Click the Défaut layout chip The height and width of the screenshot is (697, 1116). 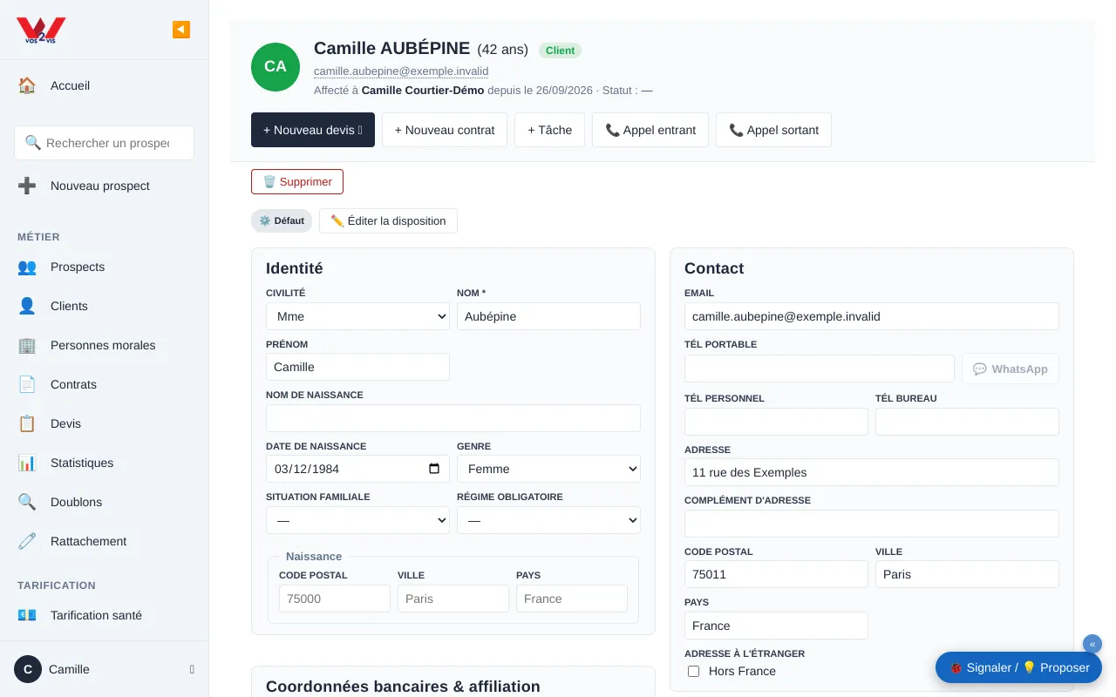tap(282, 220)
